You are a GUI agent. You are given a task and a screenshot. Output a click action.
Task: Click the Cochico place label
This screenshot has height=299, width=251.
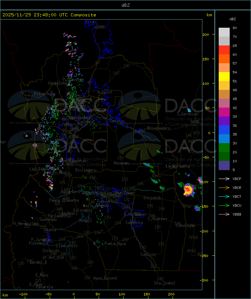[x=148, y=255]
